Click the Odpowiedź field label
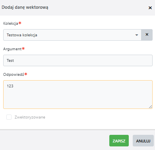The image size is (155, 150). click(14, 75)
